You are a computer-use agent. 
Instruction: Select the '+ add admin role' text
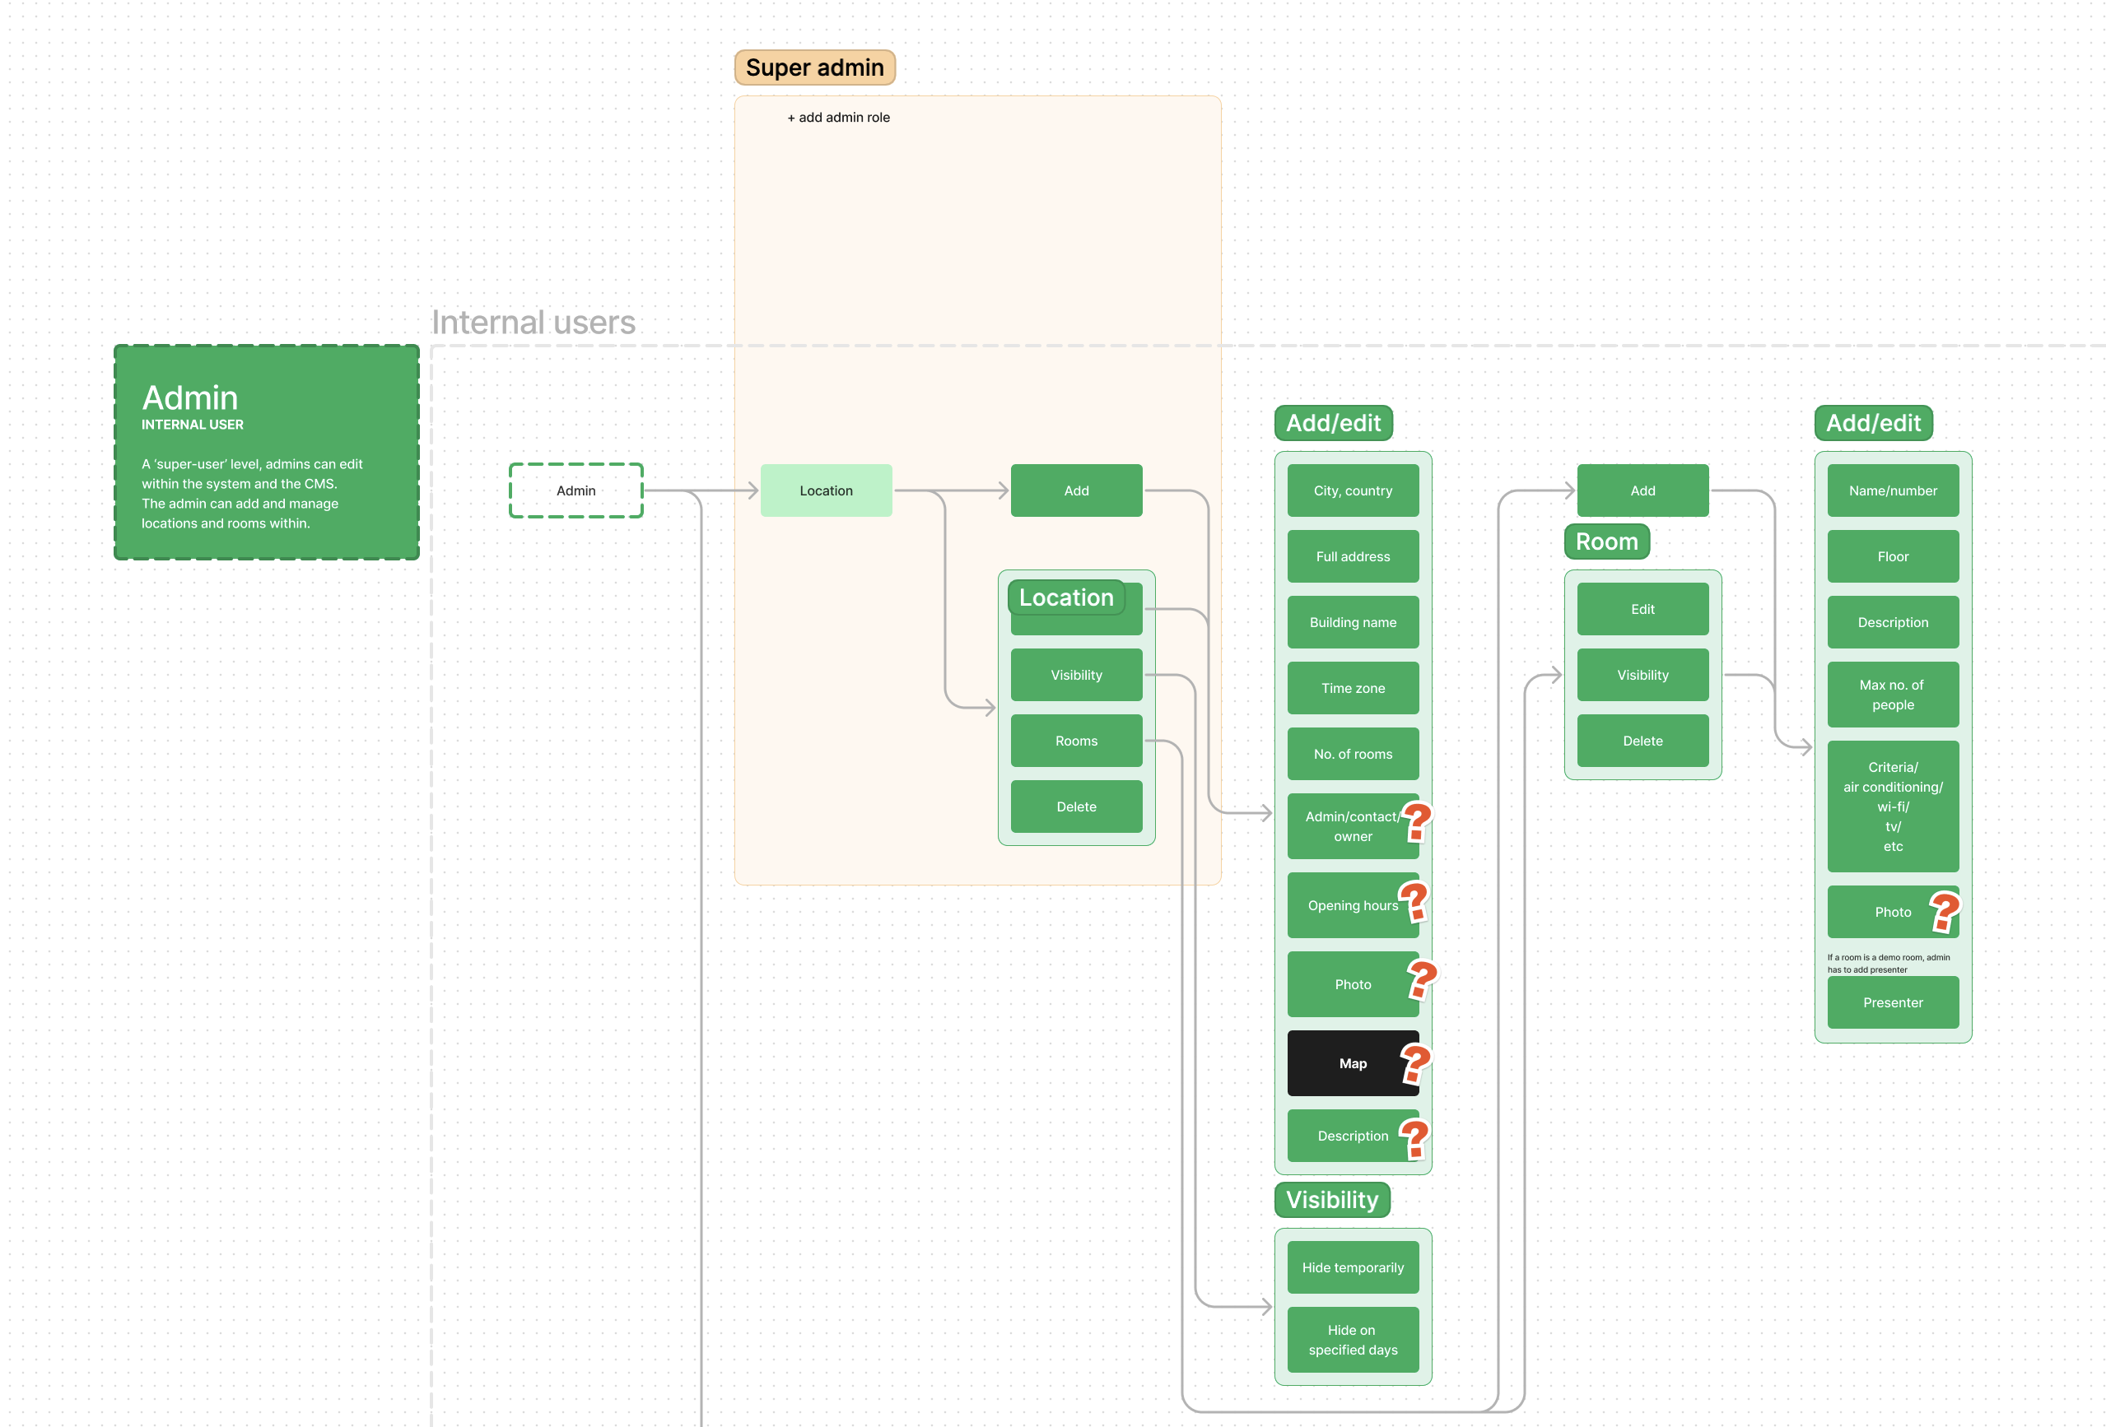click(x=838, y=118)
